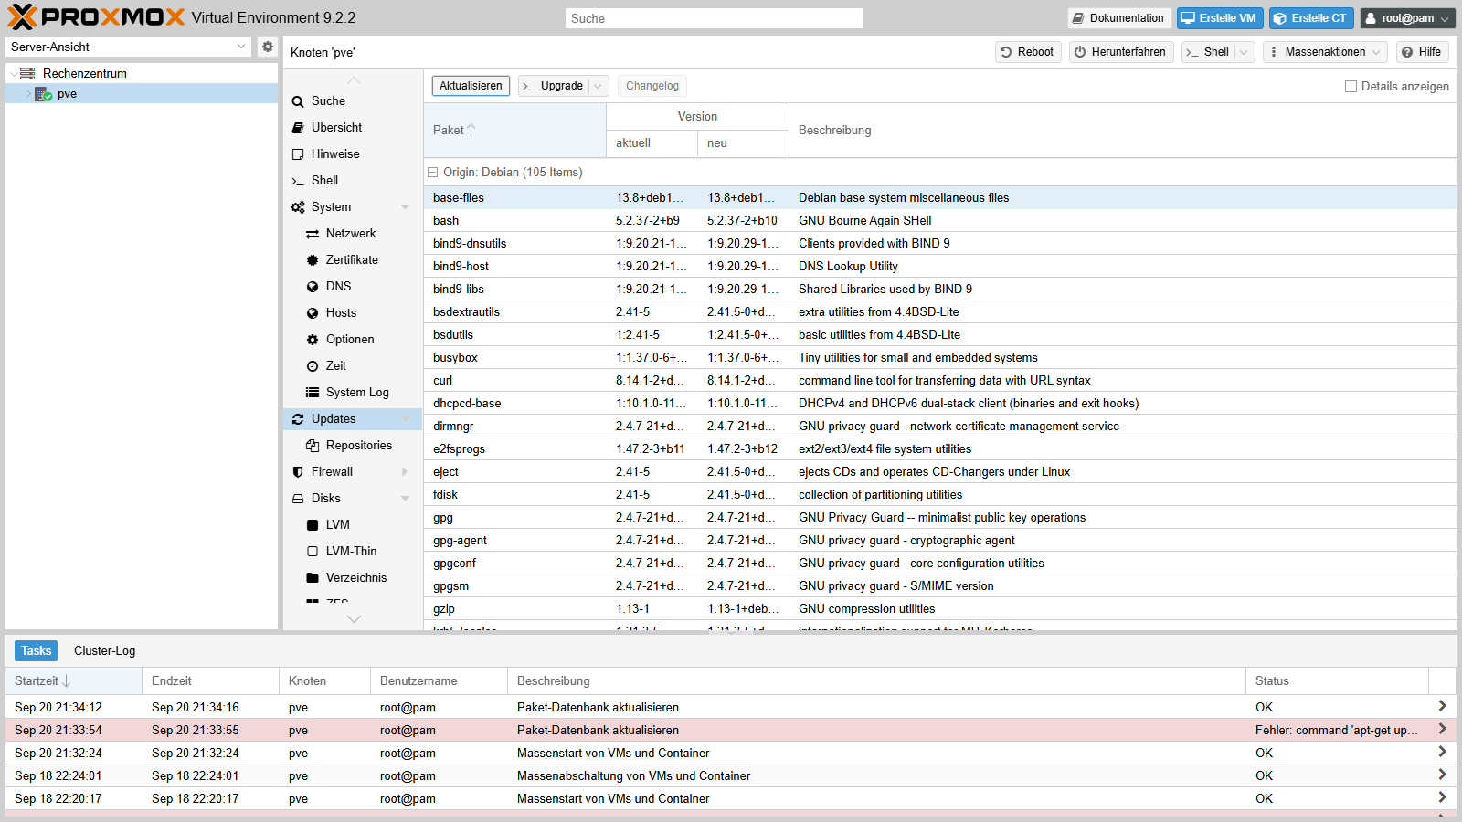
Task: Select the gzip package row
Action: tap(940, 608)
